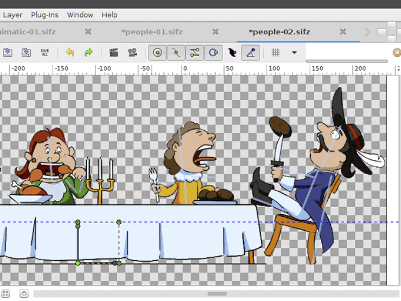
Task: Click the upper dock-area button beside the tabs
Action: (391, 25)
